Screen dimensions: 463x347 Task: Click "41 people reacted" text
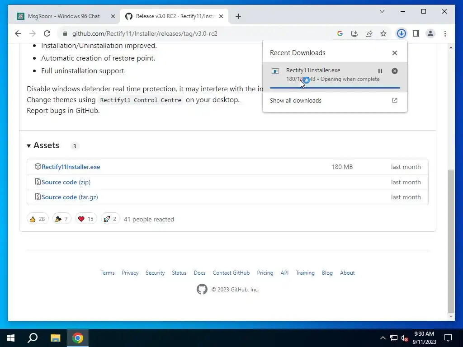tap(149, 219)
